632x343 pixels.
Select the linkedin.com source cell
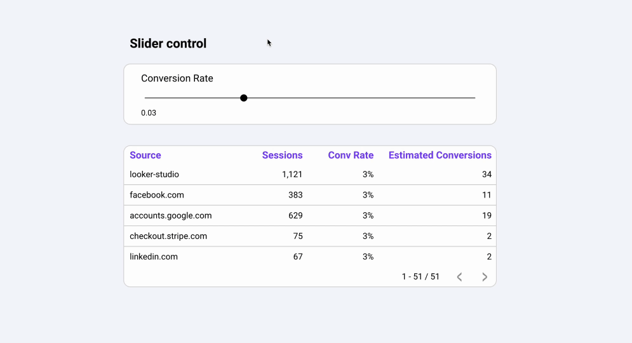154,257
